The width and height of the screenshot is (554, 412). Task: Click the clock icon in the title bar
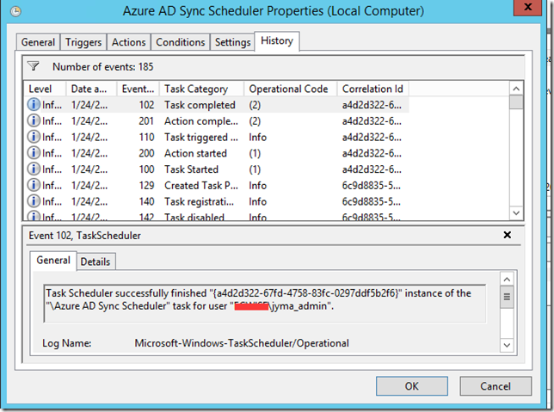15,11
